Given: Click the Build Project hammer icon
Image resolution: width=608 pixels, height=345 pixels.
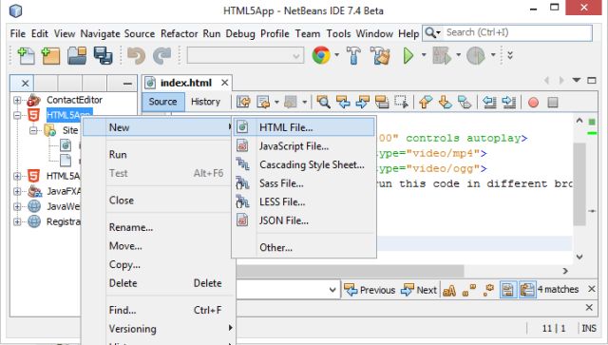Looking at the screenshot, I should (353, 56).
